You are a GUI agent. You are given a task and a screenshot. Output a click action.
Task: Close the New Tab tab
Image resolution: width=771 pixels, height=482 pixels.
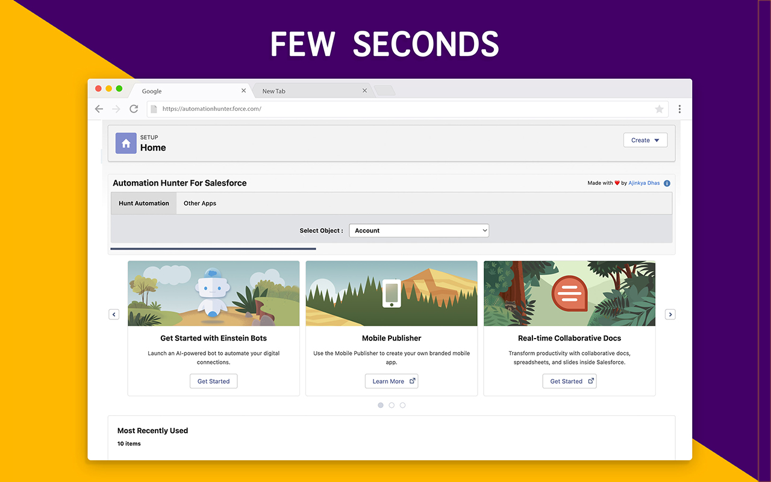point(364,91)
